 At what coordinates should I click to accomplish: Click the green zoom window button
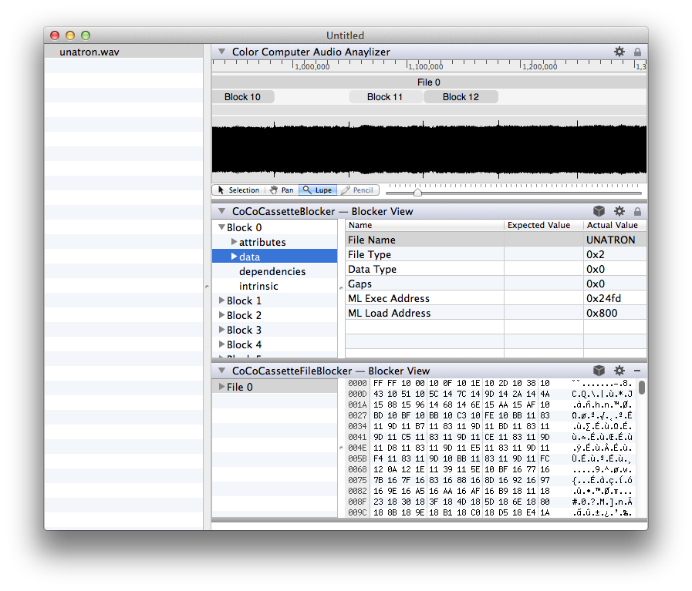coord(86,35)
